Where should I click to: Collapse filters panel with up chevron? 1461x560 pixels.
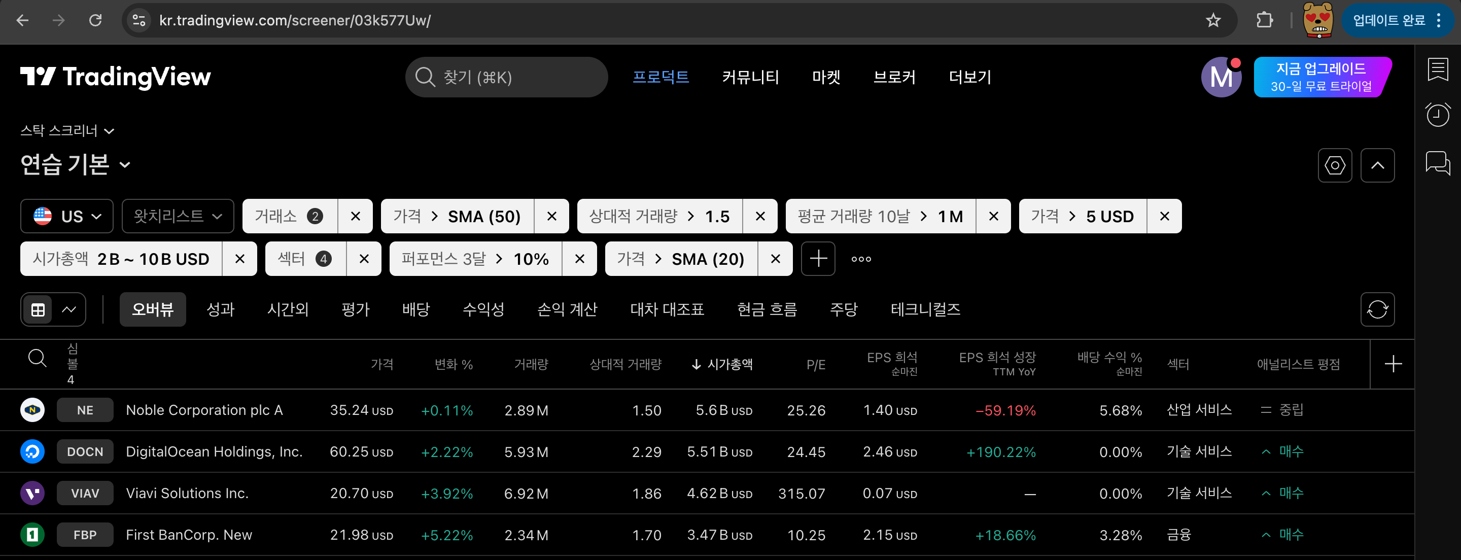pos(1377,166)
